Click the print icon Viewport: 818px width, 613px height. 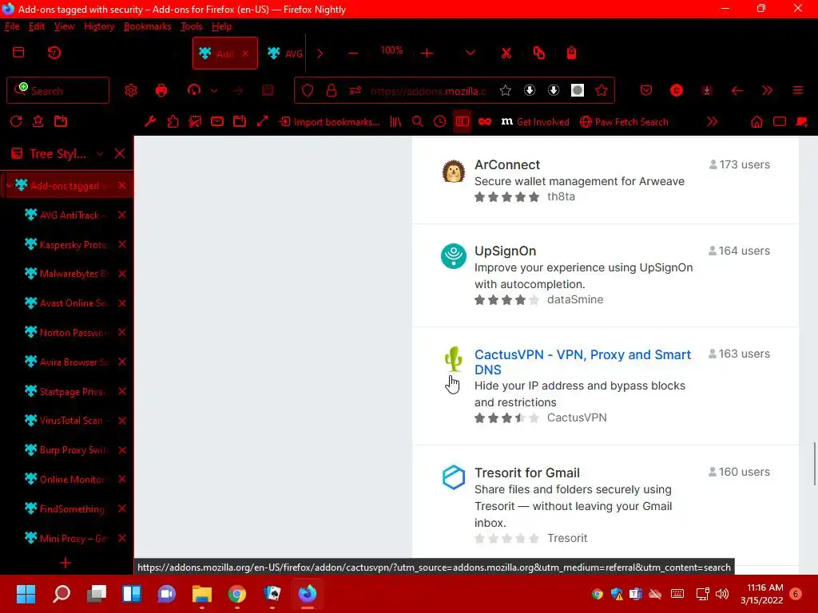point(161,91)
